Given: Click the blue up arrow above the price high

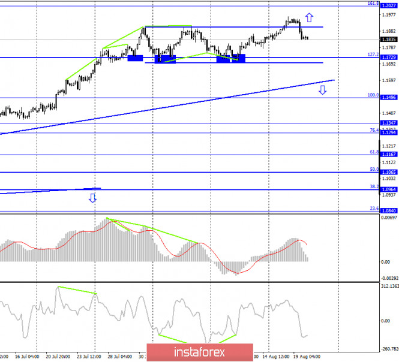Looking at the screenshot, I should [x=310, y=17].
